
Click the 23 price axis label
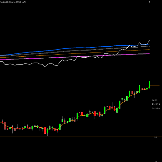point(155,137)
